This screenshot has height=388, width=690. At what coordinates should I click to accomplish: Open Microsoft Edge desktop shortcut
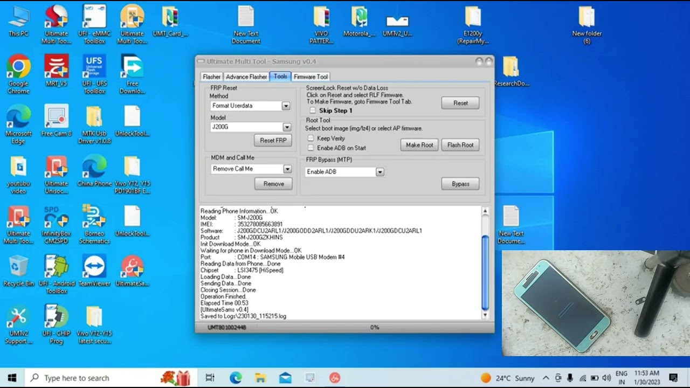pos(18,125)
